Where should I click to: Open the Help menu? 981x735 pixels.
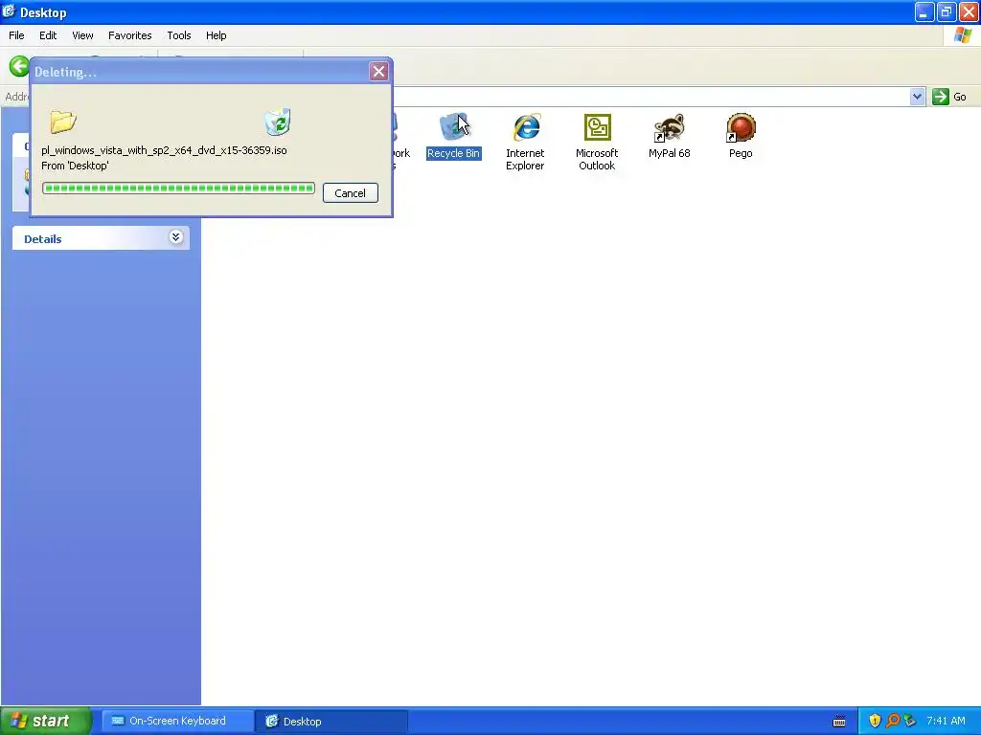(216, 35)
